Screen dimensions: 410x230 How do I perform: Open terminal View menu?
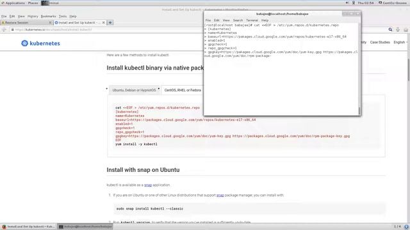pos(226,20)
